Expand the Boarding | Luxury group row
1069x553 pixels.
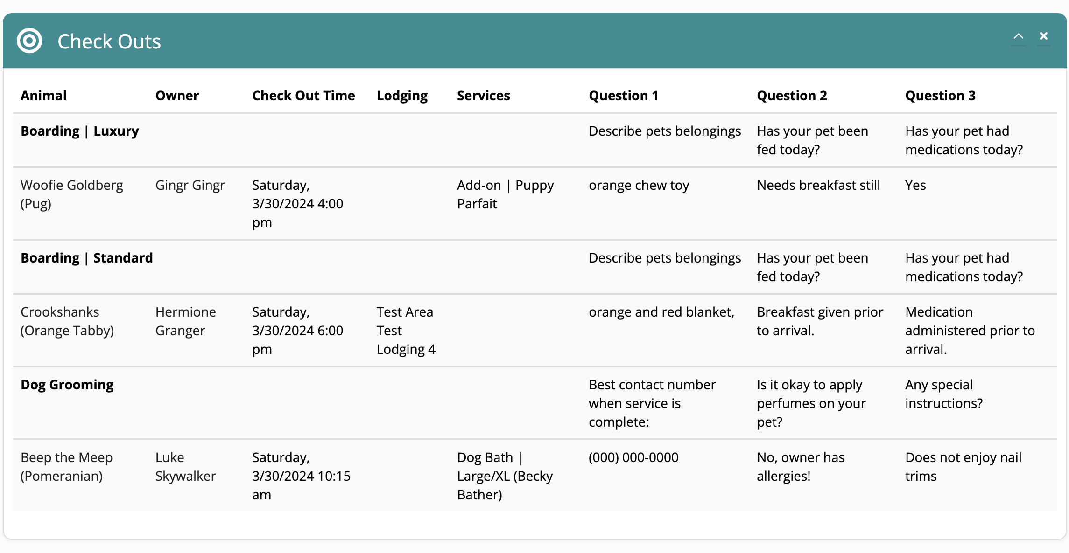tap(79, 131)
